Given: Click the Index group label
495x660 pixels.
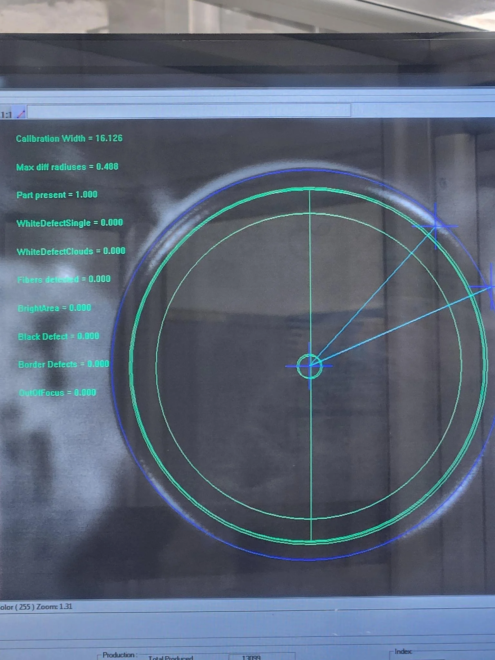Looking at the screenshot, I should pos(403,651).
